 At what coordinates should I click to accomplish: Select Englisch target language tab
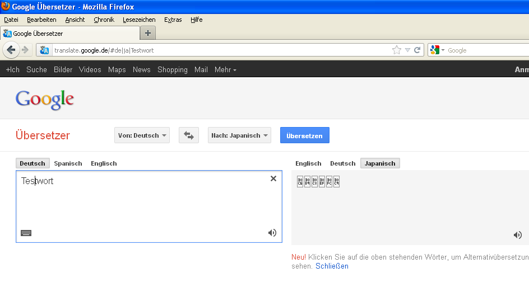coord(308,163)
